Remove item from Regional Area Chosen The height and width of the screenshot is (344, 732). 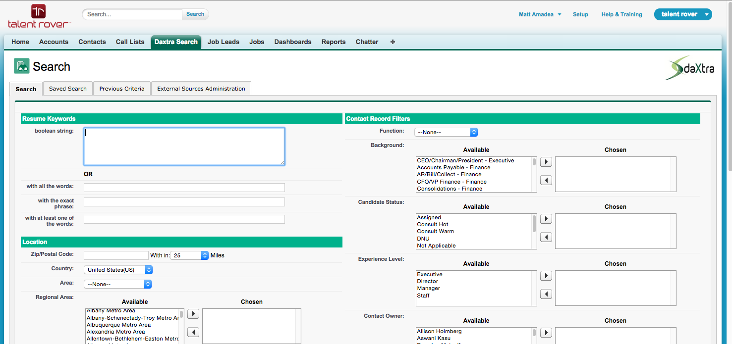[193, 332]
